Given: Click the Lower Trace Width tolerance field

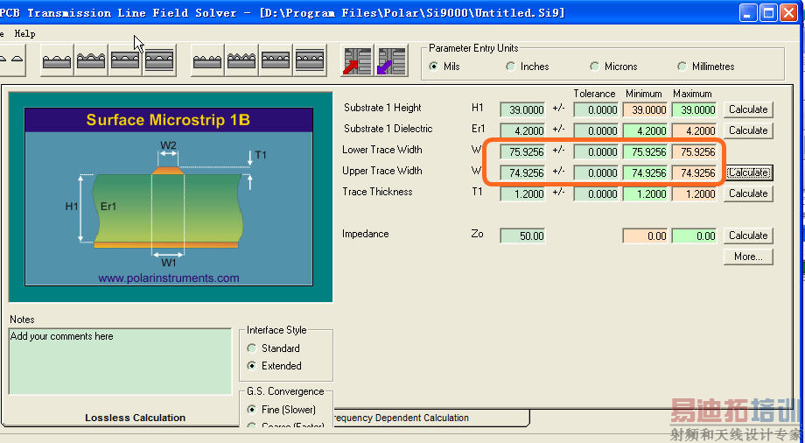Looking at the screenshot, I should [x=596, y=152].
